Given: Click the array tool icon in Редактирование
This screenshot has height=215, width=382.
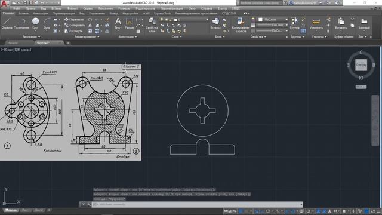Looking at the screenshot, I should (x=97, y=31).
